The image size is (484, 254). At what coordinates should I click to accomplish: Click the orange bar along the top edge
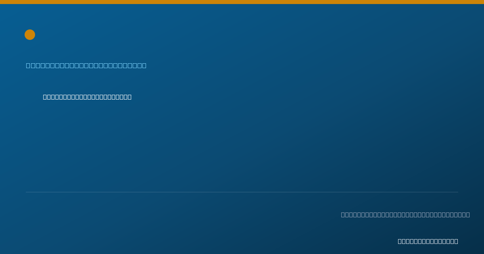pos(242,2)
